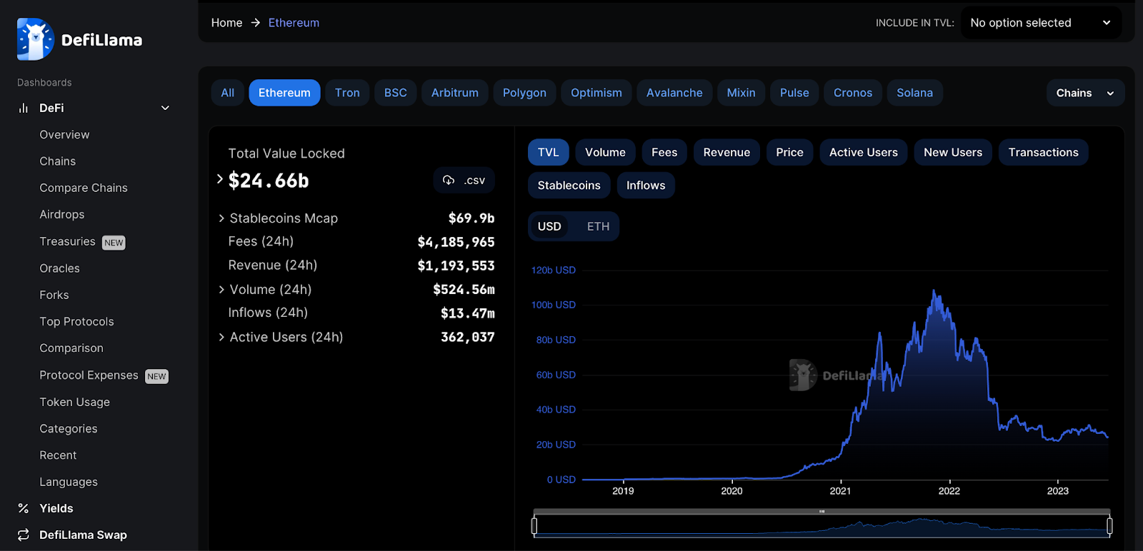View the Avalanche chain tab

coord(674,93)
